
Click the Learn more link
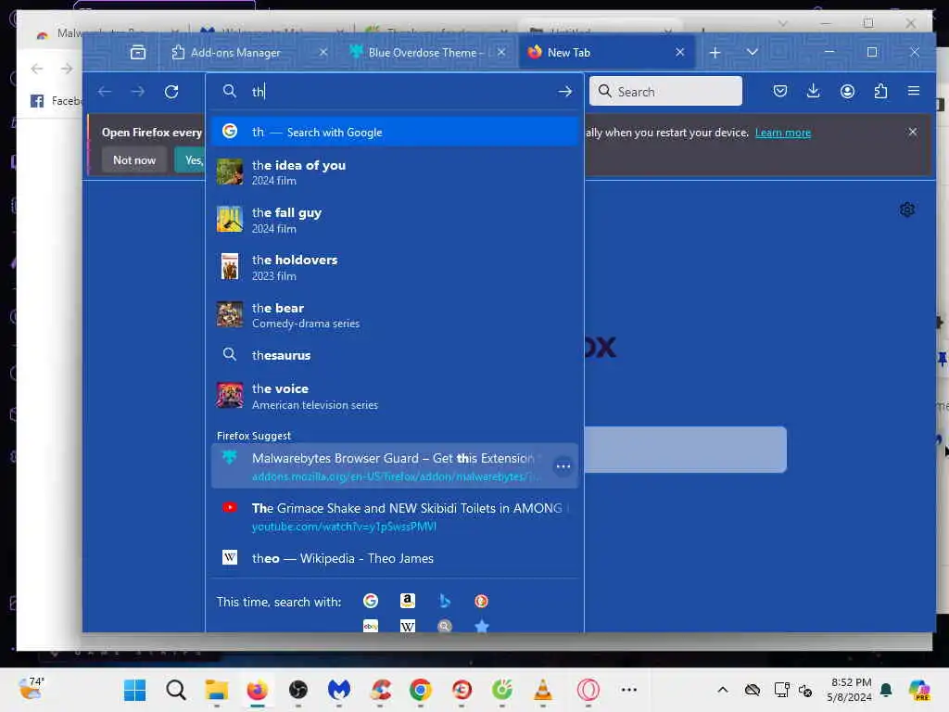click(x=782, y=133)
